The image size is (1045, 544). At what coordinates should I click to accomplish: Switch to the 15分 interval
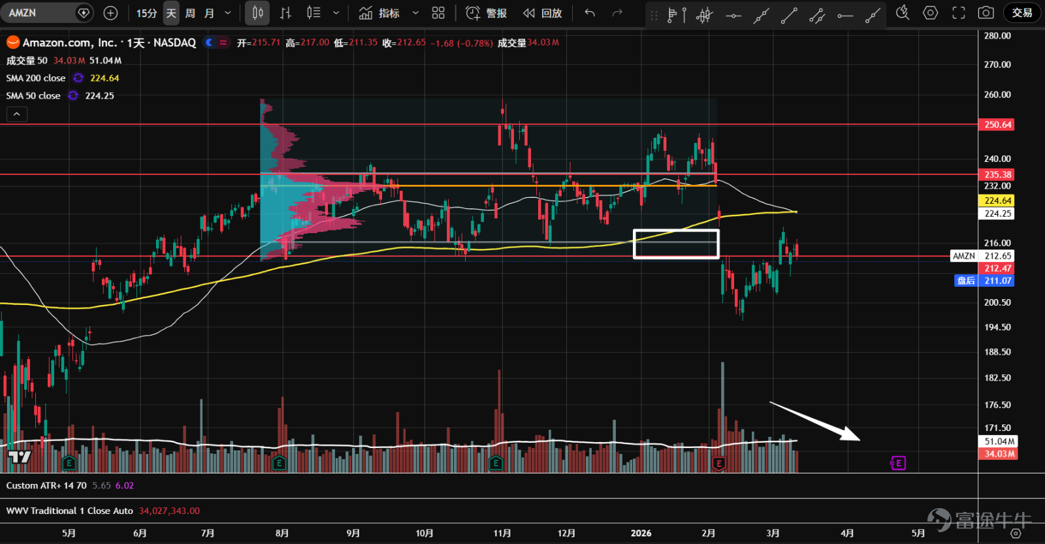coord(146,13)
